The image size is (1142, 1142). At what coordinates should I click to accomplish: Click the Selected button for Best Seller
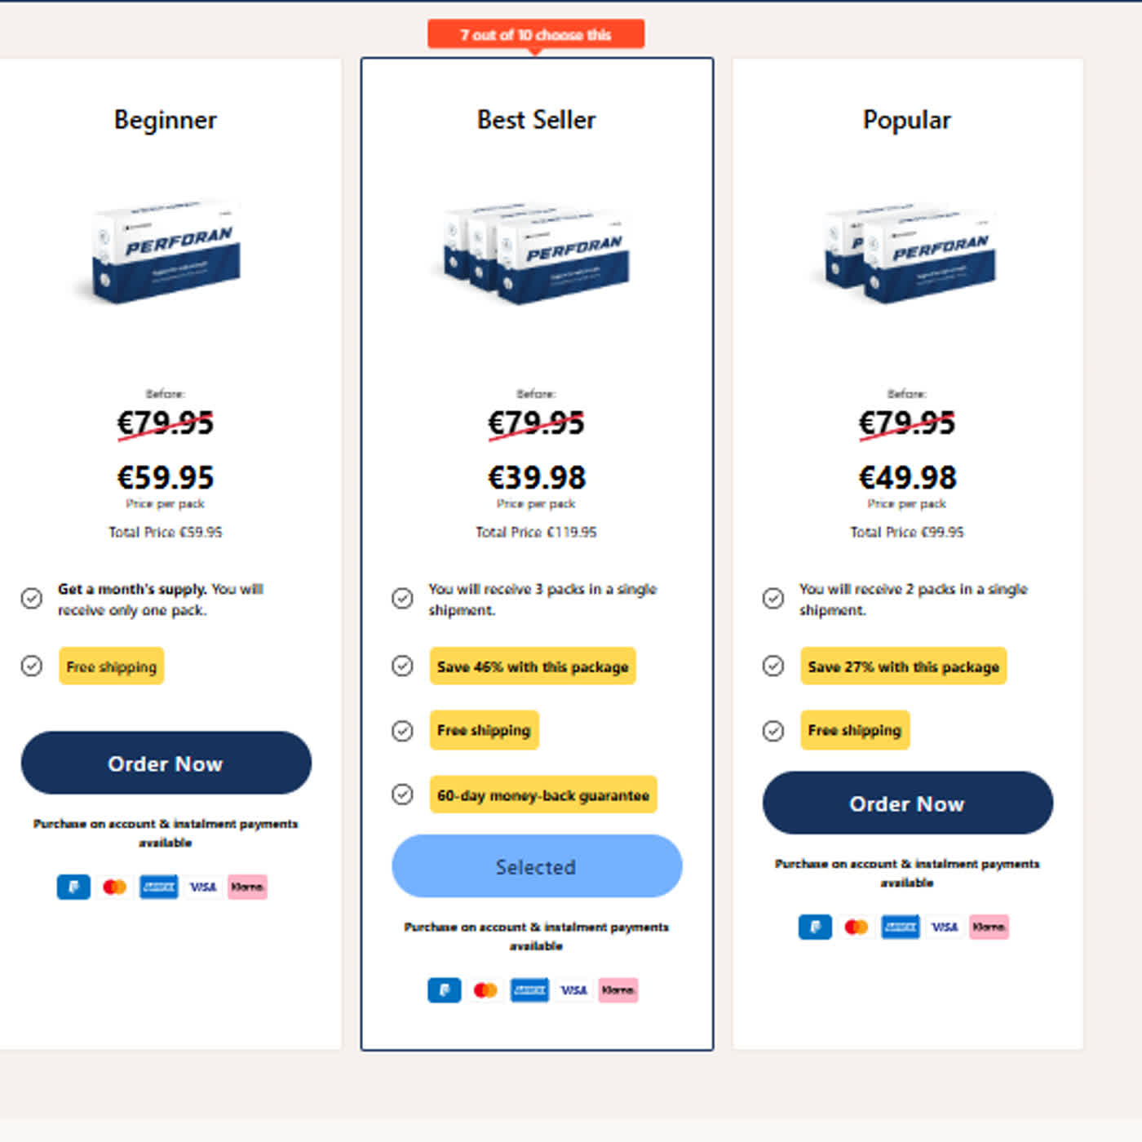537,866
